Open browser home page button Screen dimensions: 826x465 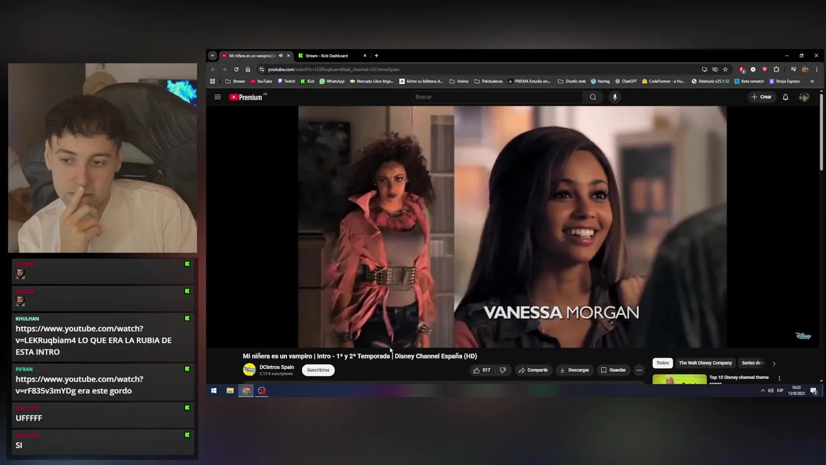(248, 69)
